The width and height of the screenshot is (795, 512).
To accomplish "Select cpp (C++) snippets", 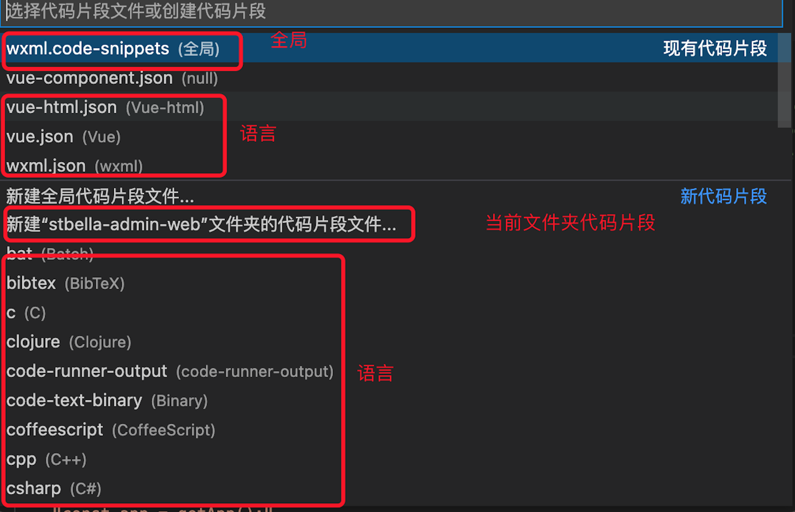I will 389,459.
